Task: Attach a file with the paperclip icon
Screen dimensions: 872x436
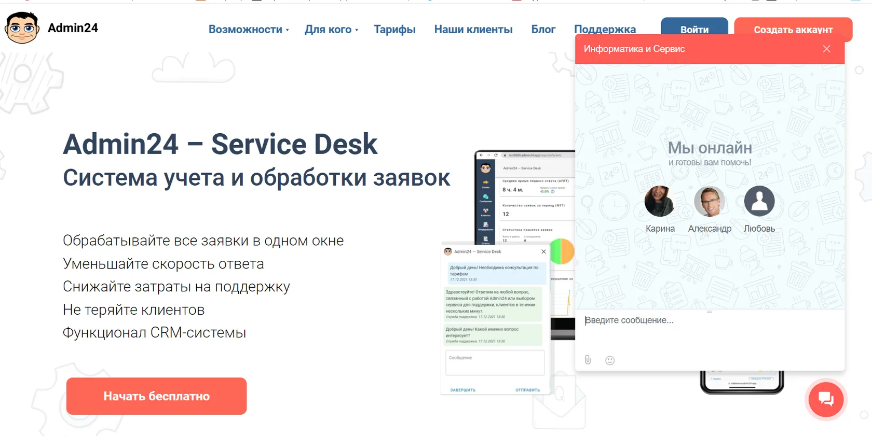Action: 588,360
